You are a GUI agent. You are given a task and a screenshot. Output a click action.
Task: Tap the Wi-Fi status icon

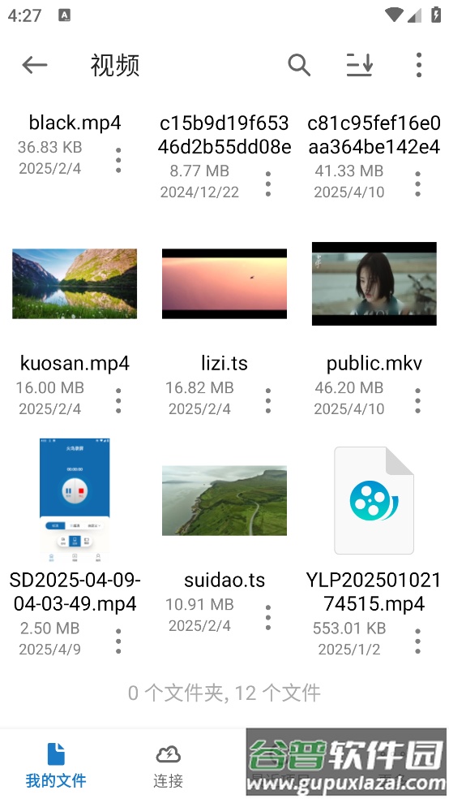pos(393,15)
